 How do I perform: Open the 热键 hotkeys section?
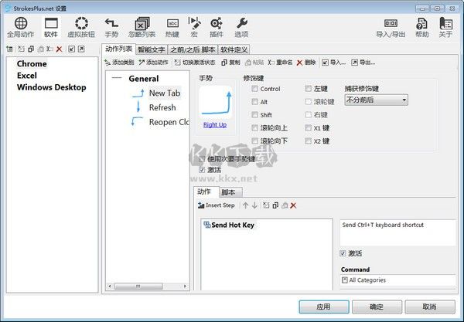[172, 27]
